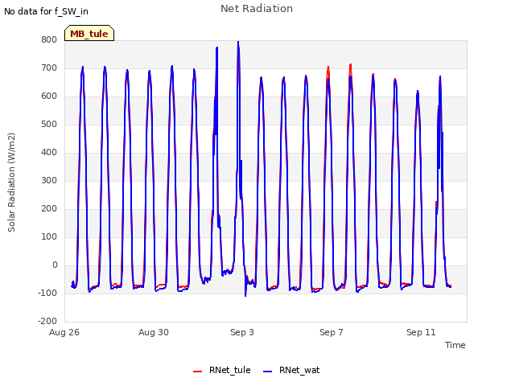Screen dimensions: 515x386
Task: Click the Sep 7 x-axis tick label
Action: click(332, 332)
